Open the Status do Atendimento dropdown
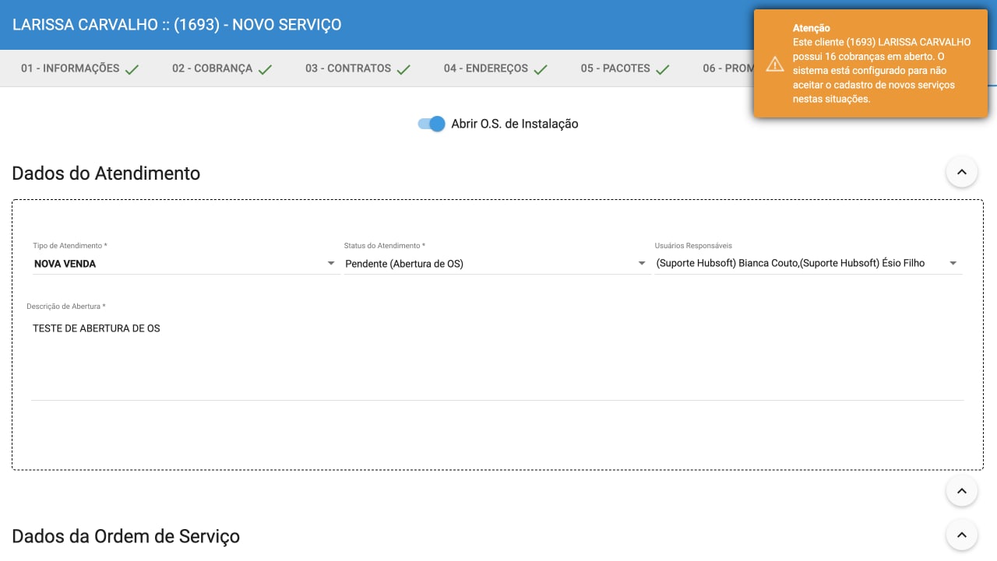 coord(496,264)
